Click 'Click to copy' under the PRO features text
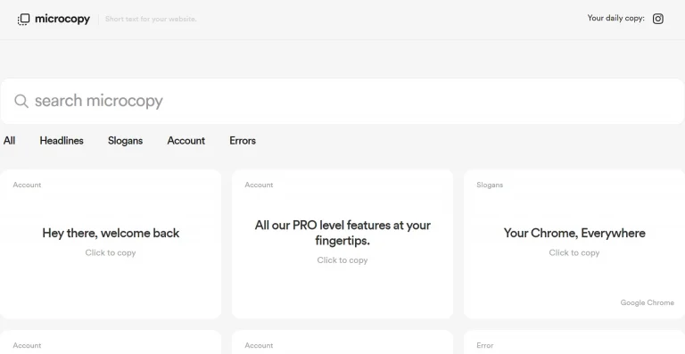 [342, 260]
